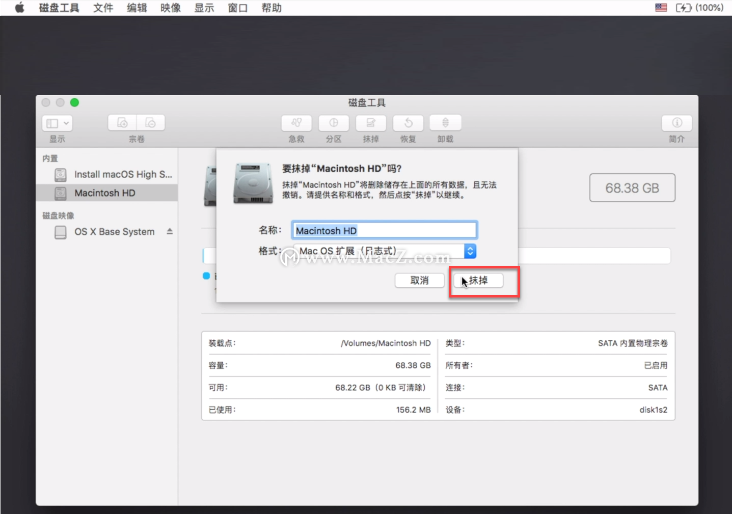Open the 格式 format dropdown
This screenshot has height=514, width=732.
tap(385, 251)
